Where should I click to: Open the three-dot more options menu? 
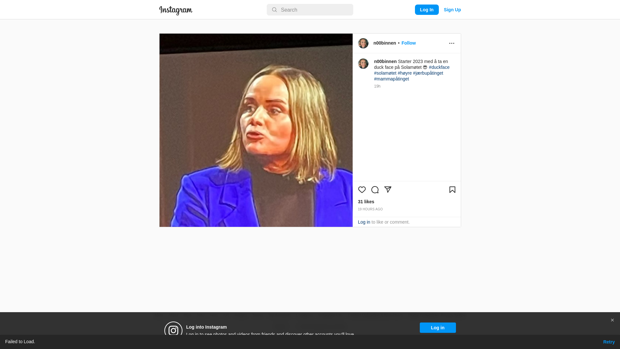coord(451,43)
